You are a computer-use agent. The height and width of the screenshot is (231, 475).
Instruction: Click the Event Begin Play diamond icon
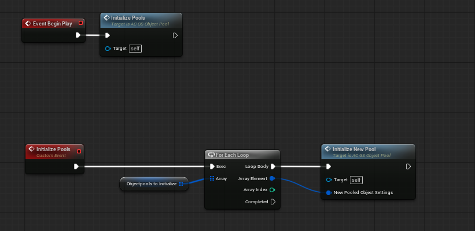tap(28, 24)
